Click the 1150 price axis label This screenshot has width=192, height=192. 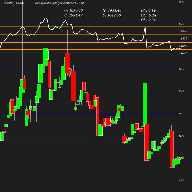pyautogui.click(x=181, y=113)
